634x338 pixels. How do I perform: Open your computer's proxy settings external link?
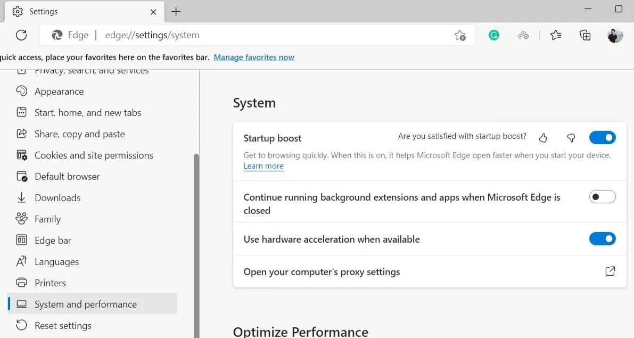click(610, 271)
